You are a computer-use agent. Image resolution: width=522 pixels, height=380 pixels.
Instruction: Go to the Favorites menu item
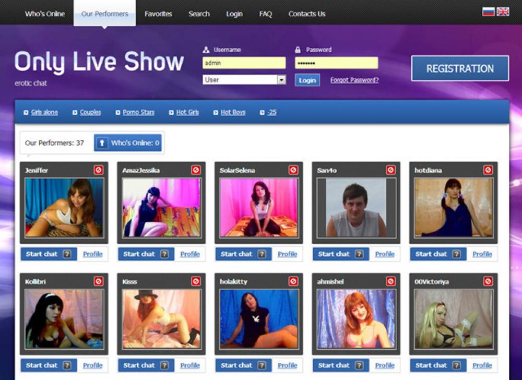[158, 14]
